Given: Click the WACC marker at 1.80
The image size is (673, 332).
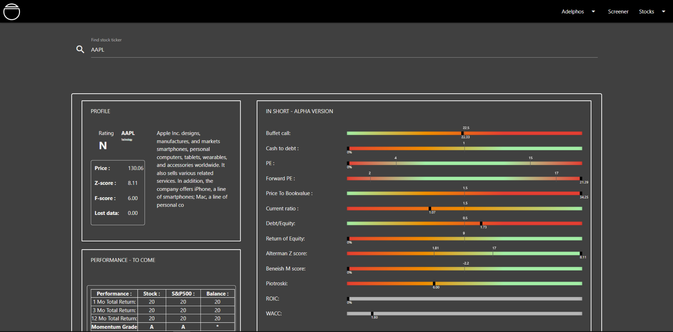Looking at the screenshot, I should tap(372, 314).
